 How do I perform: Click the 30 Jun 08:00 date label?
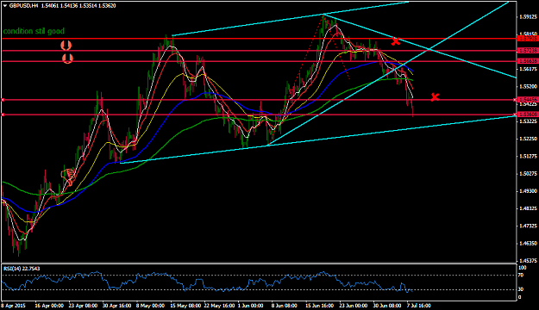click(387, 305)
